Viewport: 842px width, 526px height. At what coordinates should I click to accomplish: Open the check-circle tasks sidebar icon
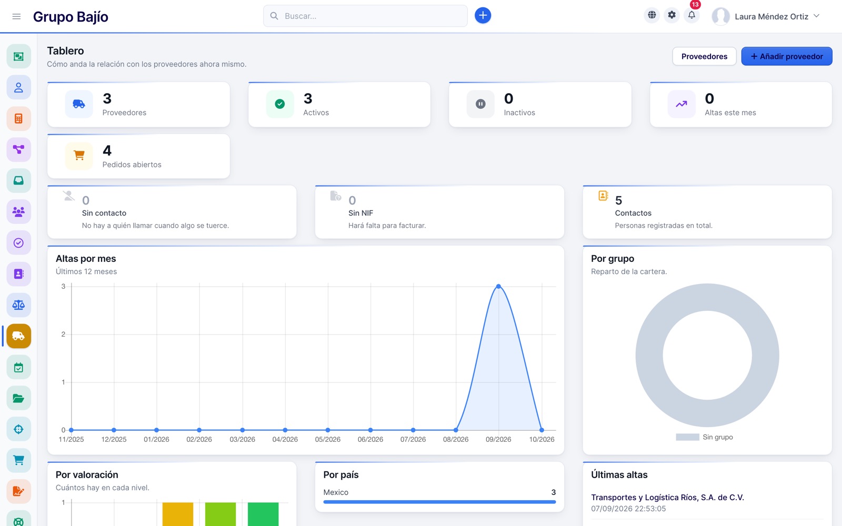coord(18,242)
